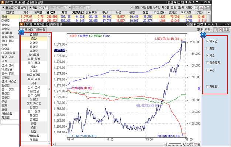231x147 pixels.
Task: Click small arrow icon left of remote in front title bar
Action: 186,25
